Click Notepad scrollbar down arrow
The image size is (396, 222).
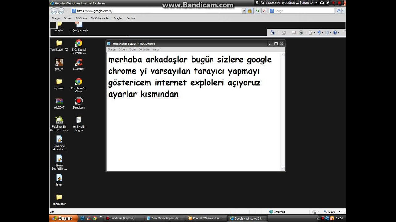[282, 168]
